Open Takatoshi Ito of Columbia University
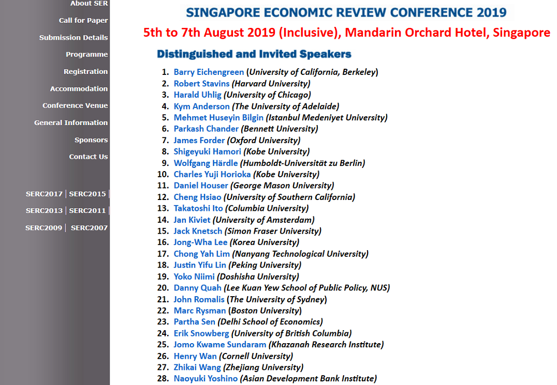The width and height of the screenshot is (557, 385). click(x=197, y=208)
